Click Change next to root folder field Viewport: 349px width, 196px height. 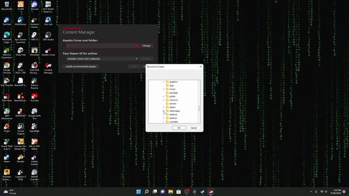pos(147,46)
